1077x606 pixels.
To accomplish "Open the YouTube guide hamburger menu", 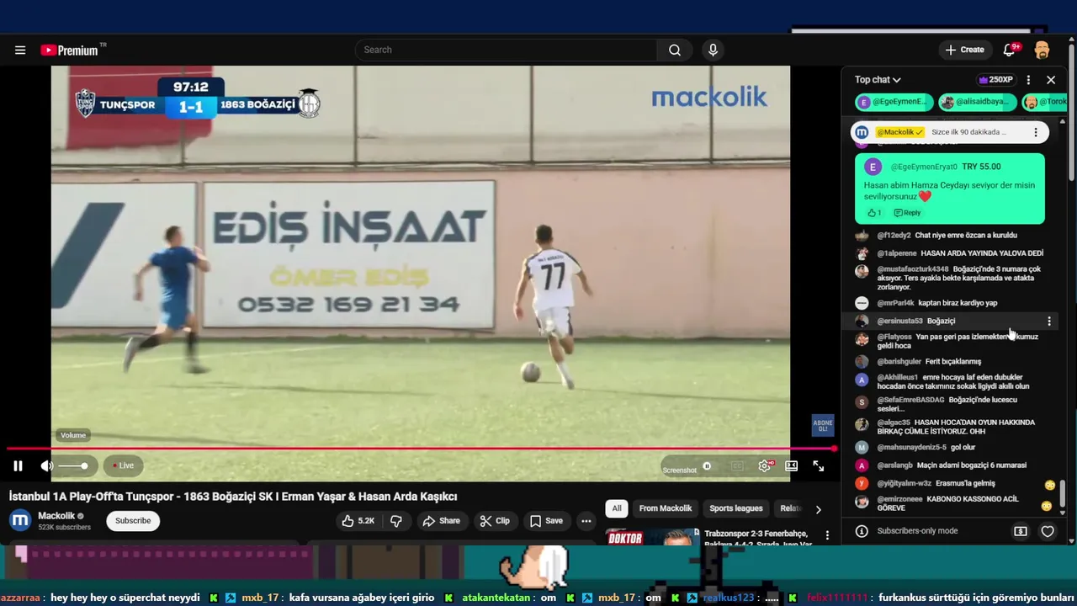I will (20, 50).
